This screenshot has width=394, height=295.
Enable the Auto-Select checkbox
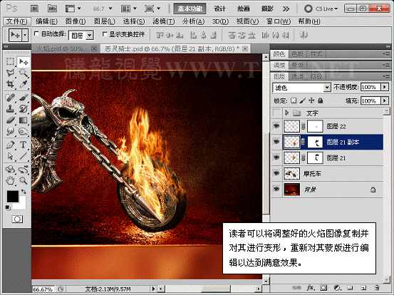[36, 33]
